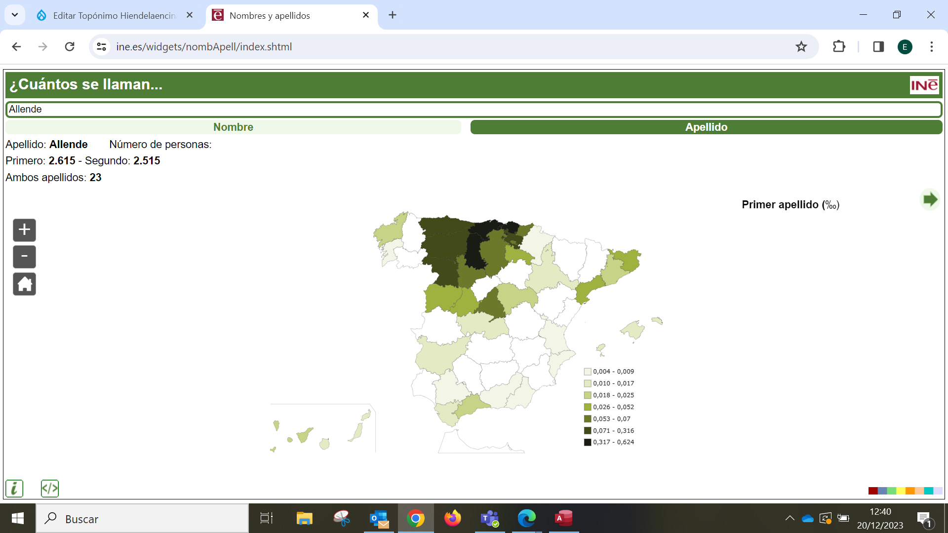Expand the tab search dropdown arrow
This screenshot has width=948, height=533.
pyautogui.click(x=15, y=15)
